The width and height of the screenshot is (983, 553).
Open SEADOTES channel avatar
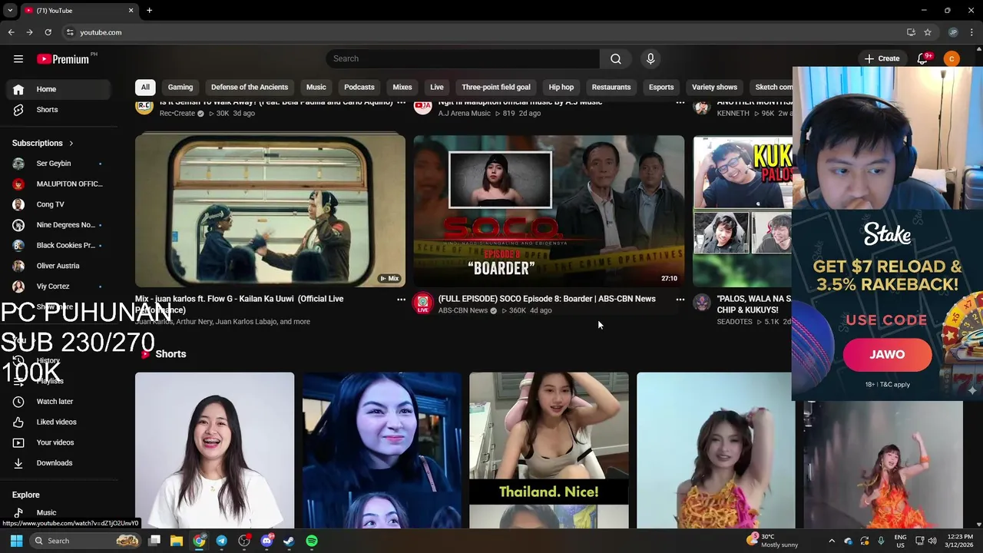(702, 303)
